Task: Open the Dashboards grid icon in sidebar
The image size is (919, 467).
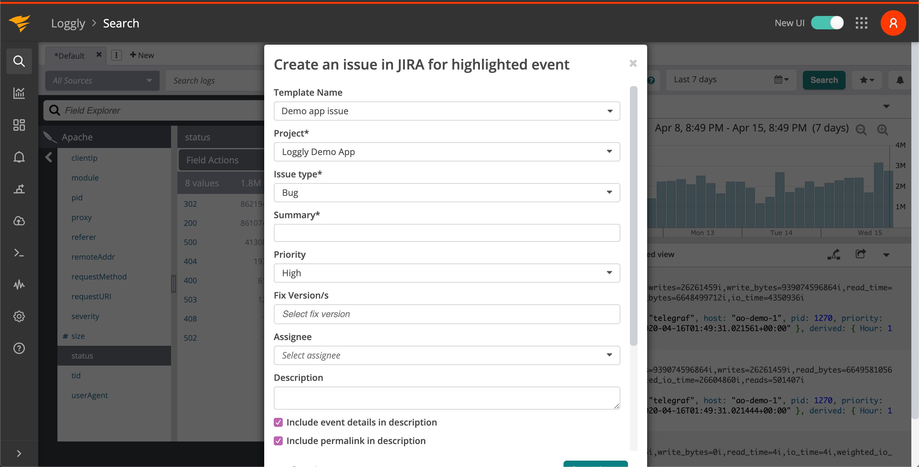Action: (x=19, y=125)
